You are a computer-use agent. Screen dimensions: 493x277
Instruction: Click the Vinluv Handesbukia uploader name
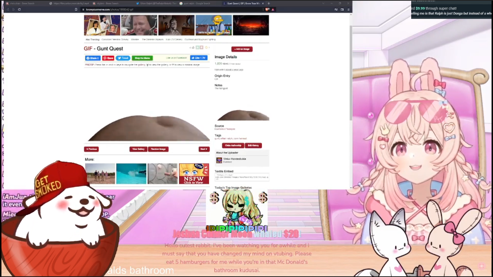click(235, 159)
